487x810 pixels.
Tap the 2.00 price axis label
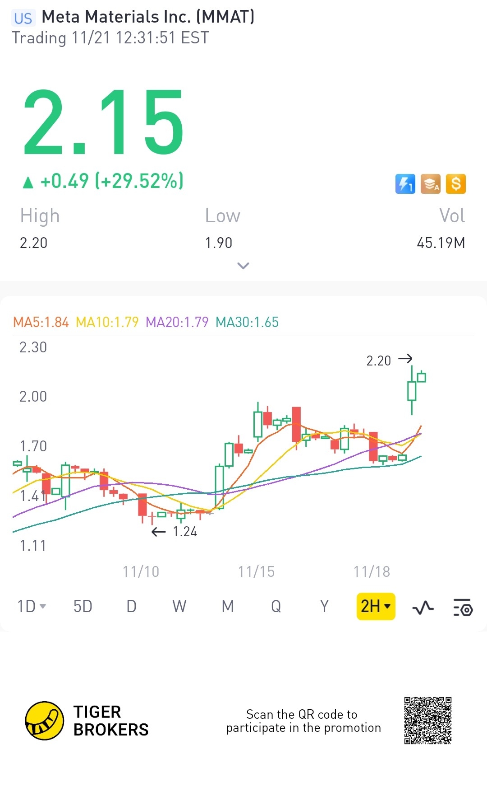click(33, 397)
